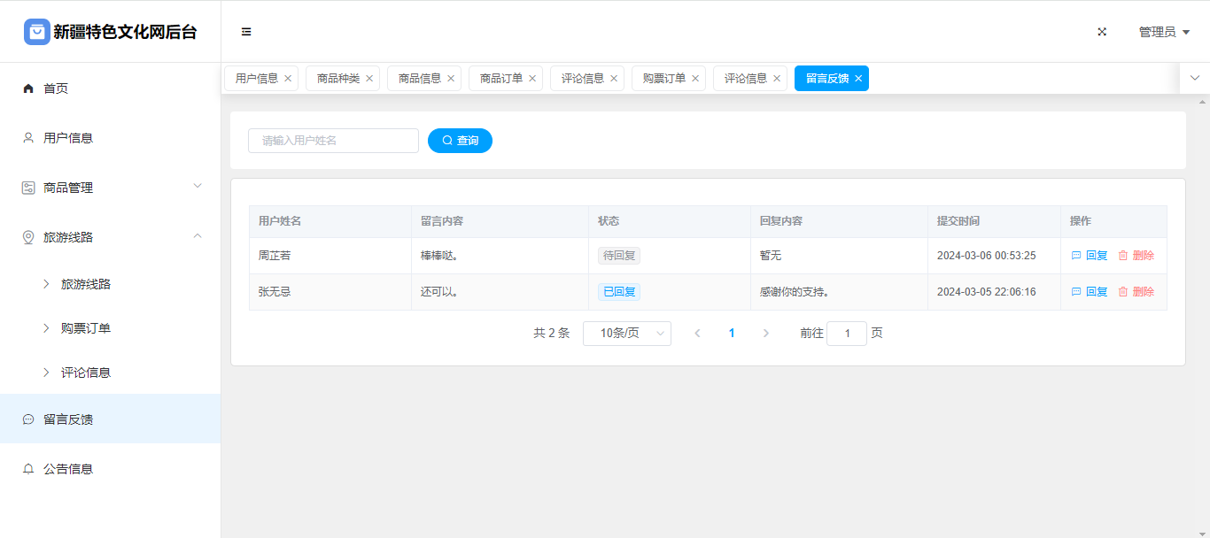The height and width of the screenshot is (538, 1210).
Task: Open the 10条/页 page size dropdown
Action: tap(626, 334)
